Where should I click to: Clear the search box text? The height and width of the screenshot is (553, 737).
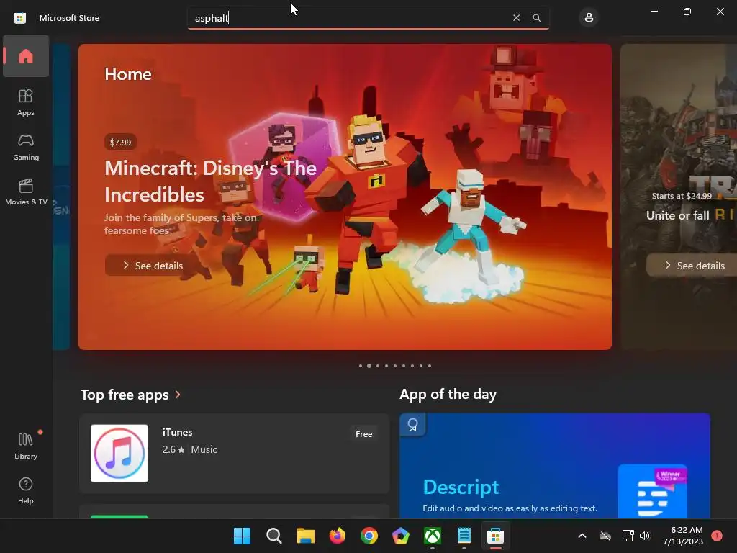(516, 18)
